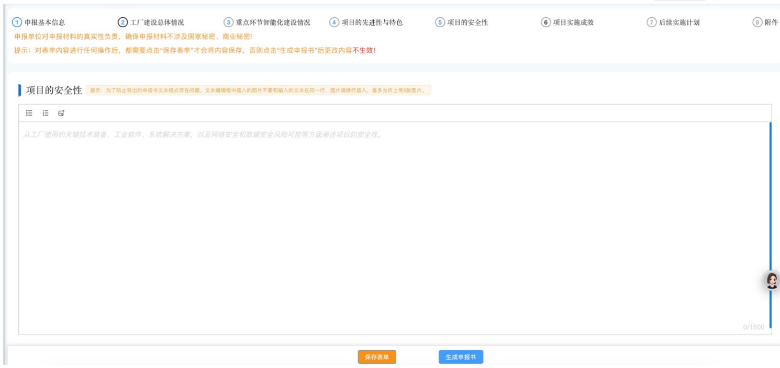The width and height of the screenshot is (780, 368).
Task: Click the 项目的安全性 section heading
Action: click(x=54, y=90)
